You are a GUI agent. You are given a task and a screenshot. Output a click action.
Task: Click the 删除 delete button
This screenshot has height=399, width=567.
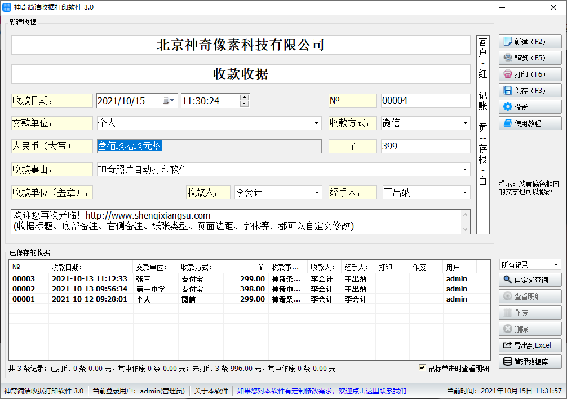pyautogui.click(x=530, y=329)
